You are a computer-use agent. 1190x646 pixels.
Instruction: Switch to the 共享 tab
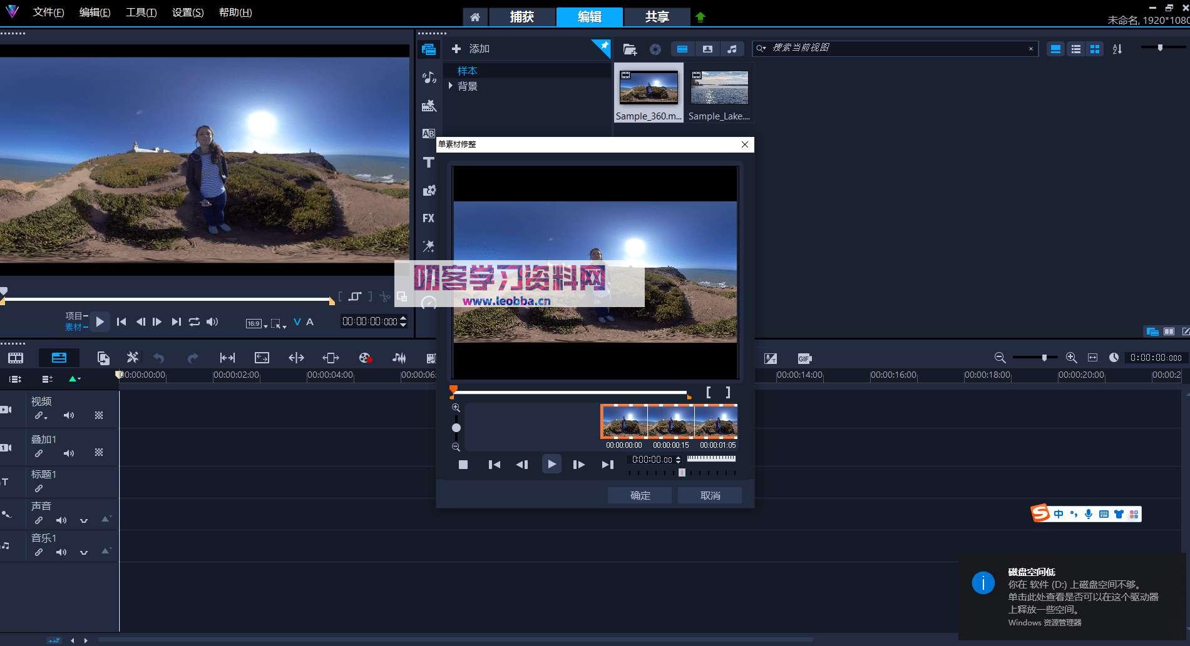click(x=657, y=17)
